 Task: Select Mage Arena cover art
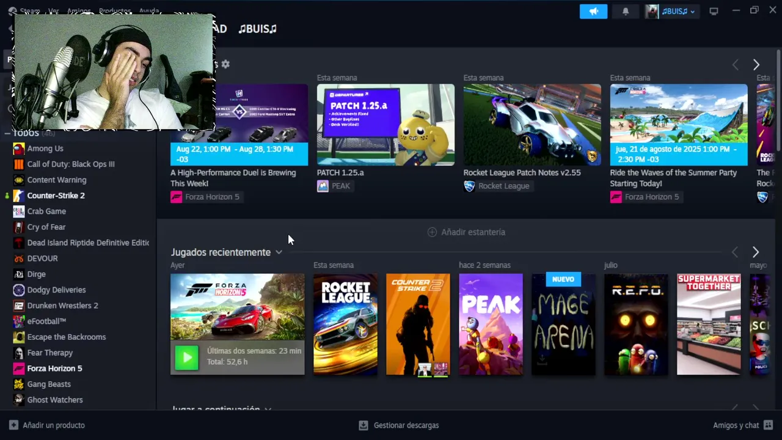pos(563,324)
